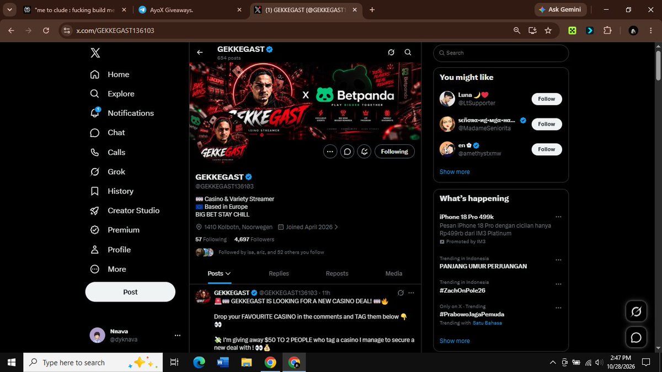Open the X logo home icon
662x372 pixels.
coord(95,53)
